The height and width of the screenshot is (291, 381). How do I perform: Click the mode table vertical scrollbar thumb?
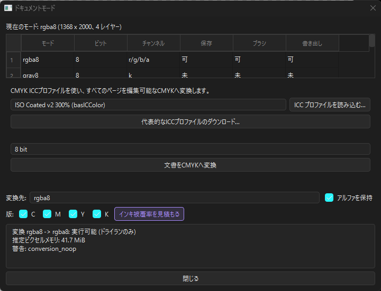tap(372, 41)
